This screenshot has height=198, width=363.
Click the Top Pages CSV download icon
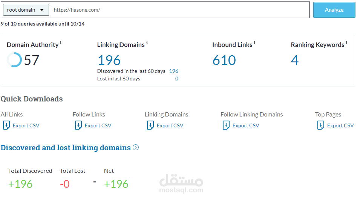click(321, 125)
